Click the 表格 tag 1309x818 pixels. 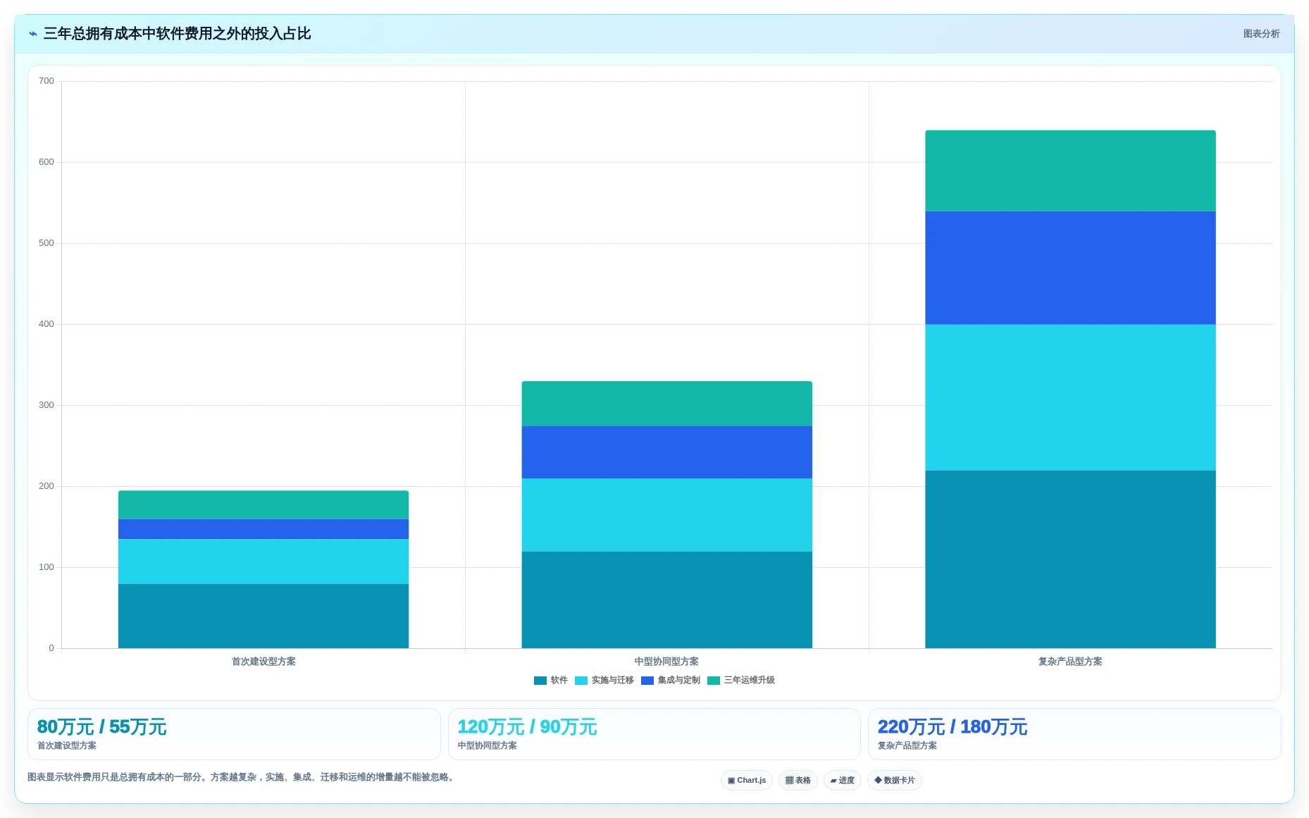tap(798, 780)
